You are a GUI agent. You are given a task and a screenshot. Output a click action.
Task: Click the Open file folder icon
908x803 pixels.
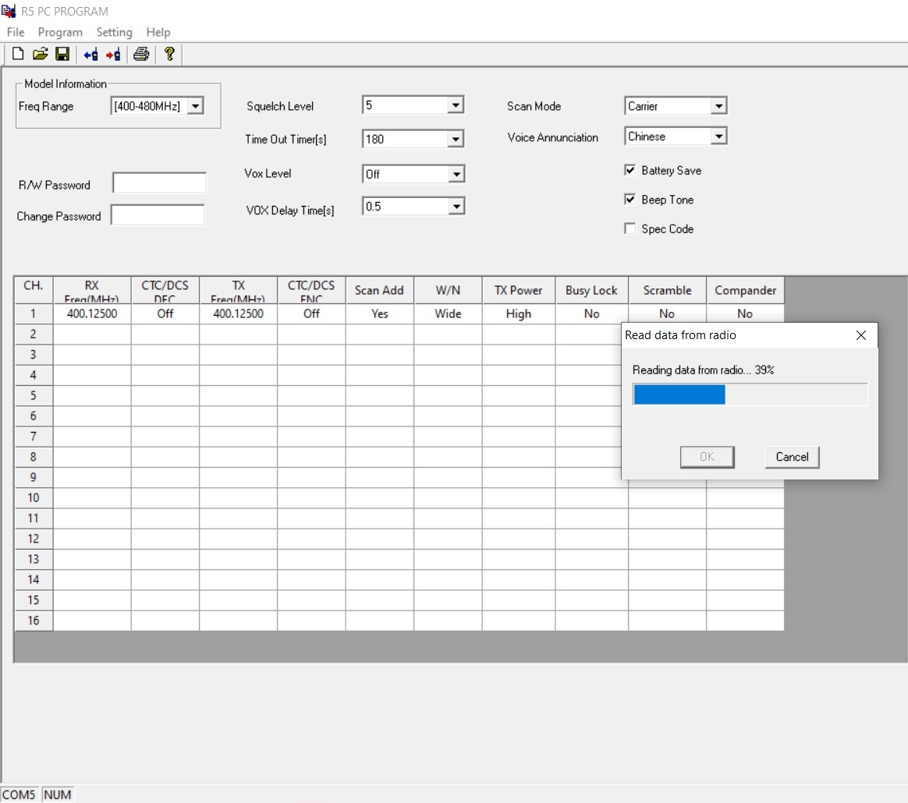point(40,54)
